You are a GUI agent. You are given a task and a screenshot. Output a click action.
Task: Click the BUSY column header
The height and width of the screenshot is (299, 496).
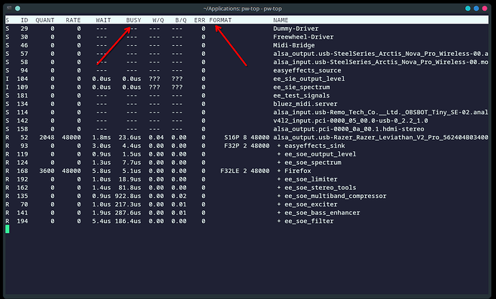134,20
